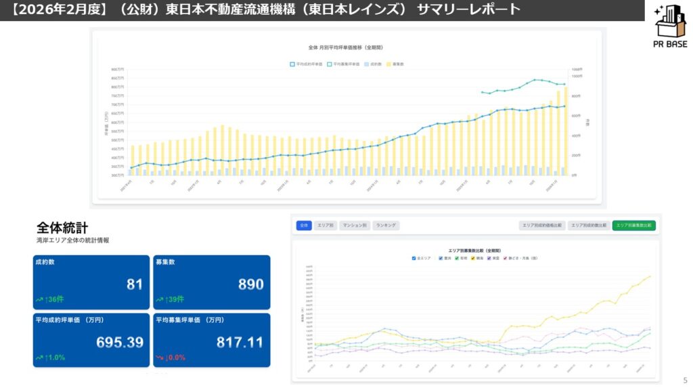693x390 pixels.
Task: Click the uptrend arrow icon in 成約数 card
Action: (39, 299)
